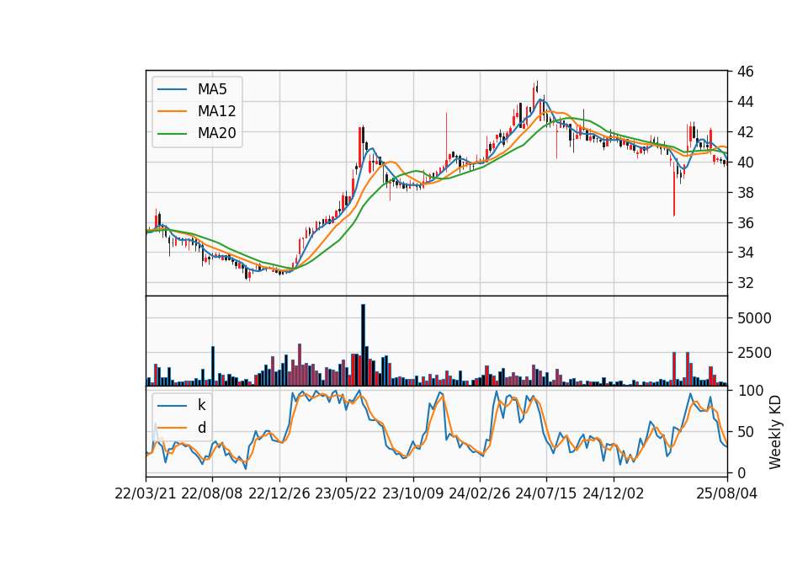Viewport: 808px width, 581px height.
Task: Click the price axis value 32
Action: tap(745, 283)
